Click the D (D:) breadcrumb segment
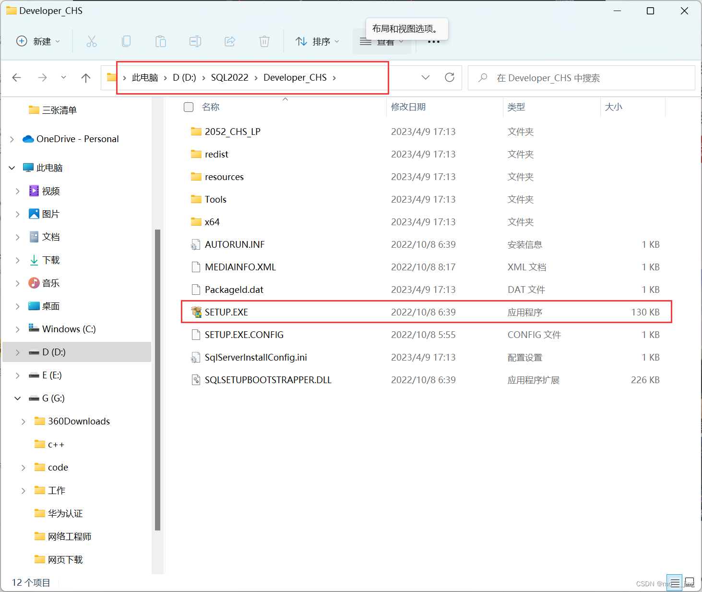The width and height of the screenshot is (702, 592). [x=184, y=78]
